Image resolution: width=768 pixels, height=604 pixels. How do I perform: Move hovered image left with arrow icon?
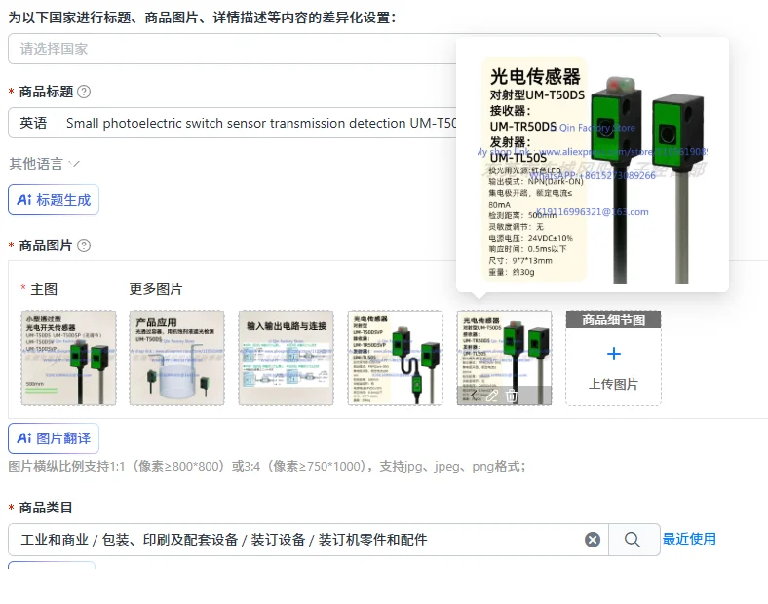point(473,395)
